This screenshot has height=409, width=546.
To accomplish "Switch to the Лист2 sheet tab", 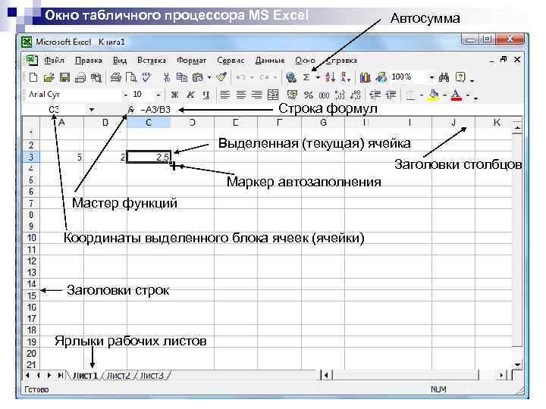I will 118,376.
